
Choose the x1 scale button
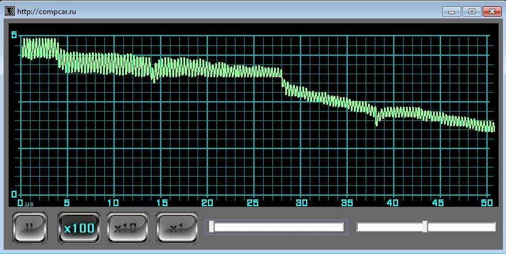[x=177, y=228]
